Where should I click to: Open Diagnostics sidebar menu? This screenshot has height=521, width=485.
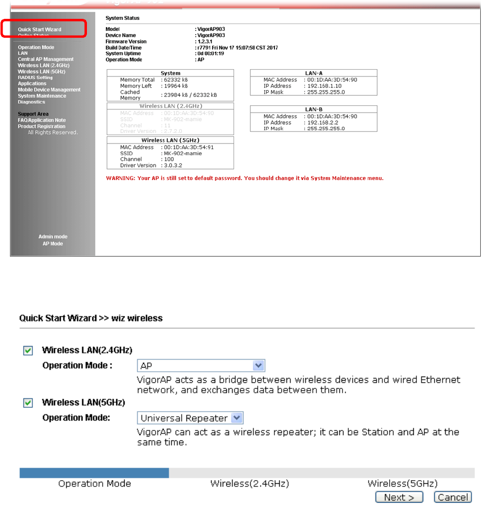[31, 102]
